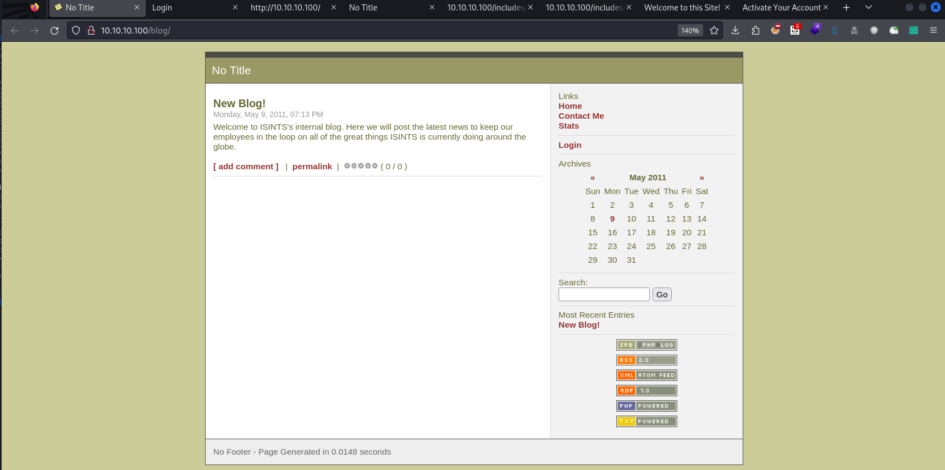The height and width of the screenshot is (470, 945).
Task: Open the 140% zoom level indicator
Action: tap(690, 30)
